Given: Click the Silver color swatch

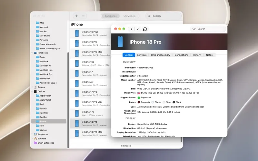Looking at the screenshot, I should [164, 102].
